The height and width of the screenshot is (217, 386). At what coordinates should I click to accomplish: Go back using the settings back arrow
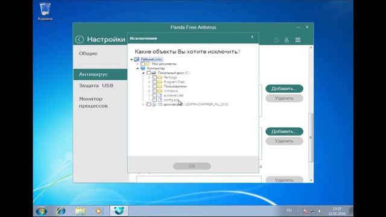tap(80, 39)
